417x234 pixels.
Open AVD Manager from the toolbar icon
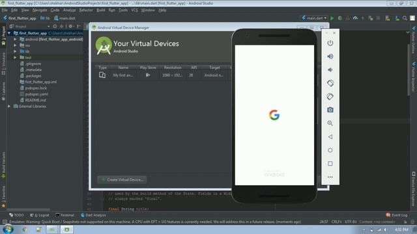(x=388, y=18)
